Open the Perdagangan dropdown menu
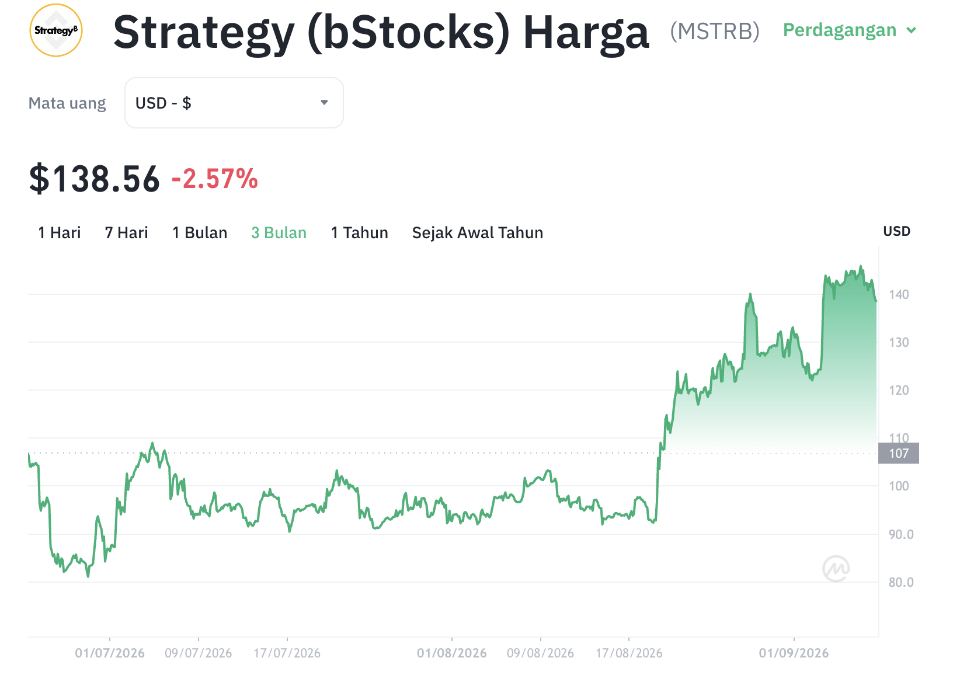The height and width of the screenshot is (682, 953). click(850, 30)
